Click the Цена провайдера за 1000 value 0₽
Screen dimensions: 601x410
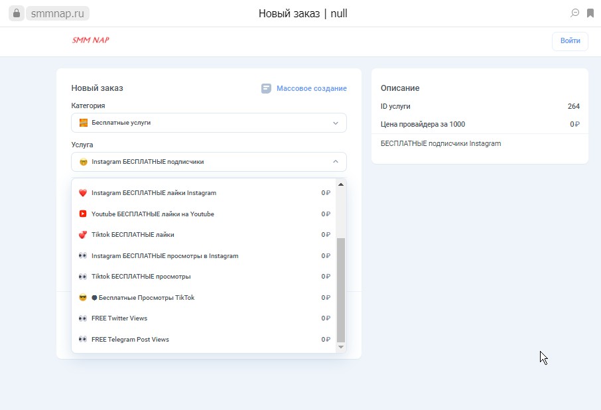(574, 124)
